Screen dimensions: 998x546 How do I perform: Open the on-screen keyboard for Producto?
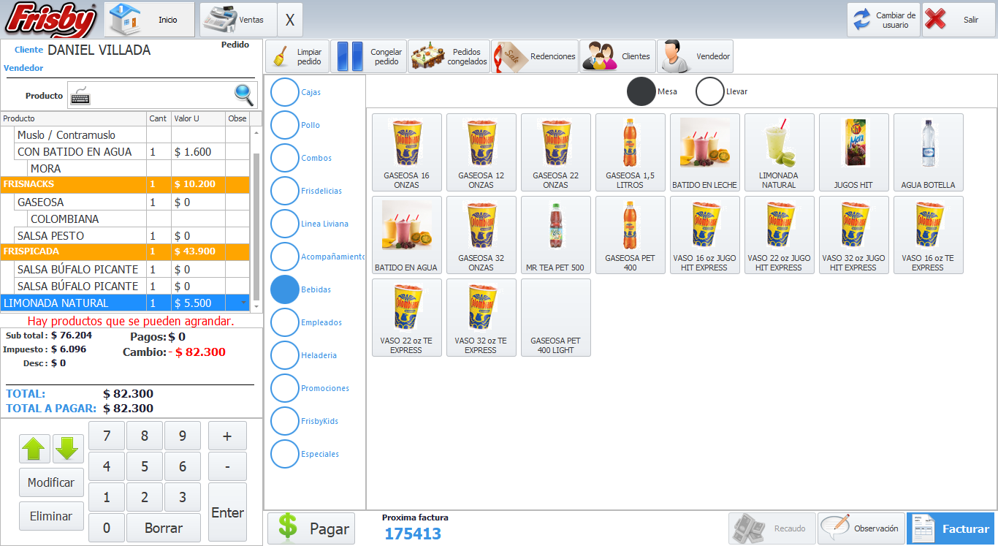(80, 96)
